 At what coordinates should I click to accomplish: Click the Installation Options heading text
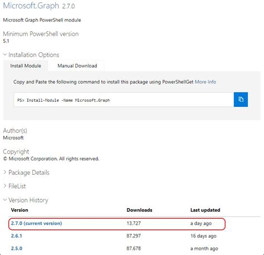[x=34, y=55]
